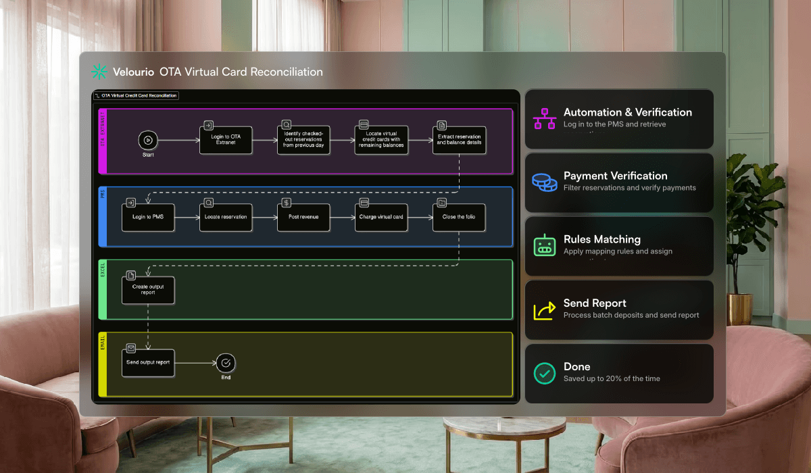Click 'Log in to the PMS and retrieve' text
The height and width of the screenshot is (473, 811).
[x=615, y=124]
